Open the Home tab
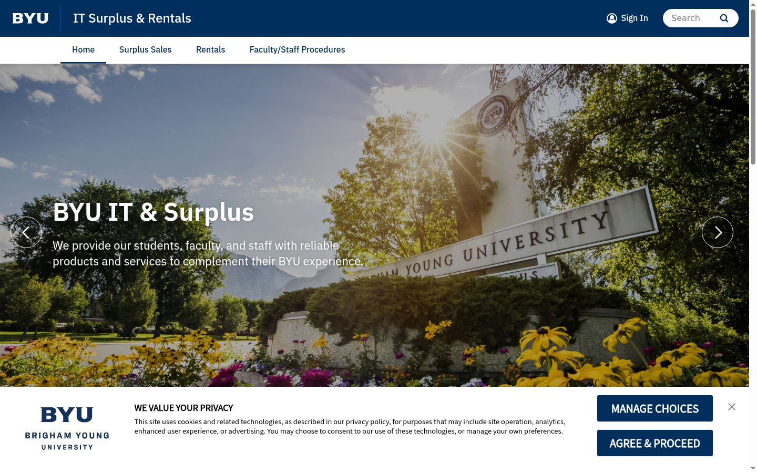The image size is (757, 473). point(83,50)
